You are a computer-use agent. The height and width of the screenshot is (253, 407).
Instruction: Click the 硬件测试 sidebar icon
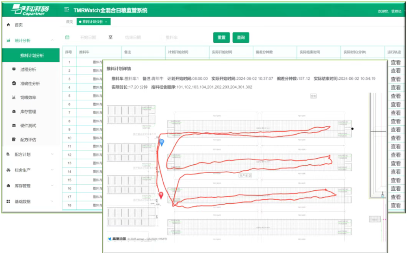(x=14, y=126)
